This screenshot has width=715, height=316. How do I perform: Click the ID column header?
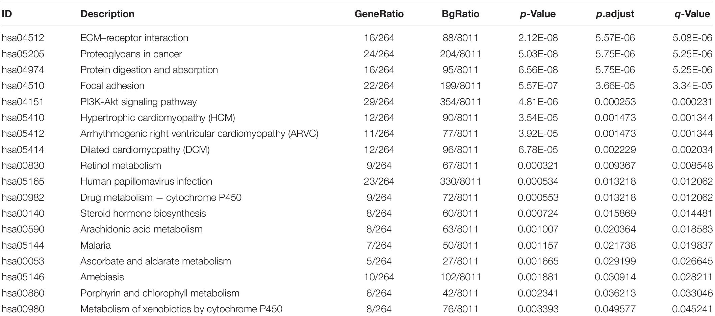click(x=7, y=14)
